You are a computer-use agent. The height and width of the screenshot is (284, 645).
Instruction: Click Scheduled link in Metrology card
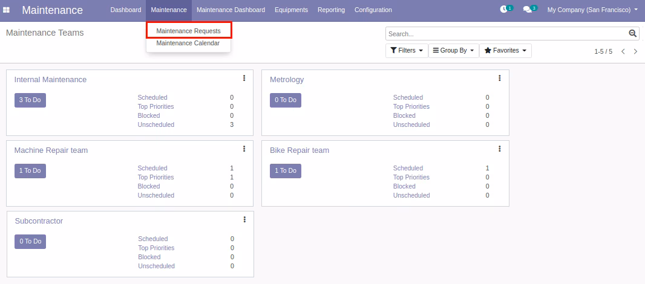point(408,97)
